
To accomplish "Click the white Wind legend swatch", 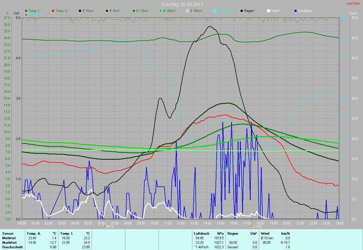I will pyautogui.click(x=269, y=11).
